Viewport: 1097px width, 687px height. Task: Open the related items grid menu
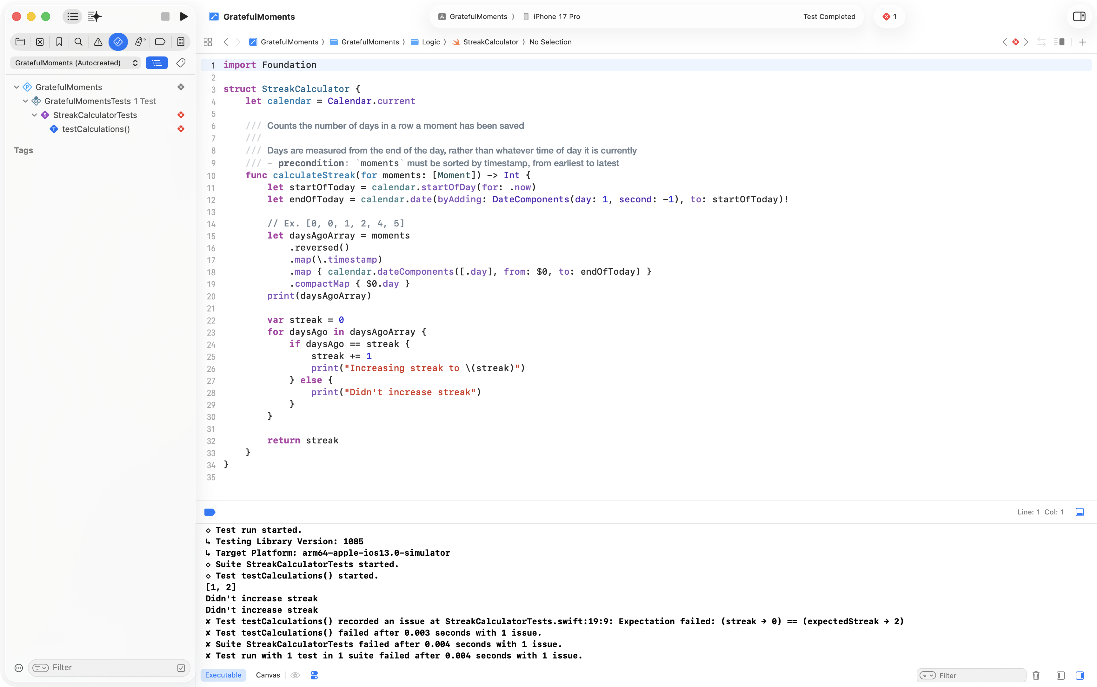point(208,42)
